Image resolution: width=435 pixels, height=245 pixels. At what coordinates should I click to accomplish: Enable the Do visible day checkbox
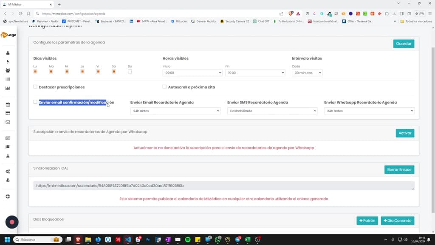[130, 71]
